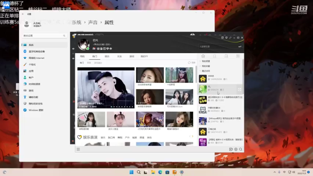Open the grid apps icon in YY side panel

(238, 56)
